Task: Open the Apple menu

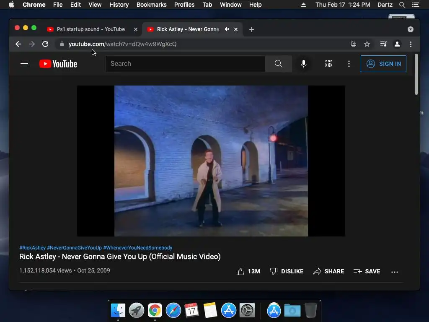Action: [11, 5]
